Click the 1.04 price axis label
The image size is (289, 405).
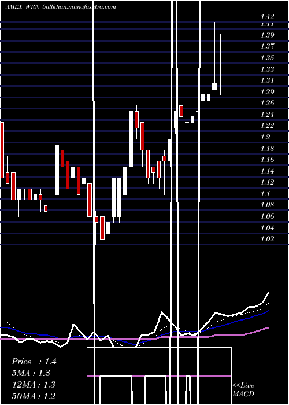tap(267, 227)
